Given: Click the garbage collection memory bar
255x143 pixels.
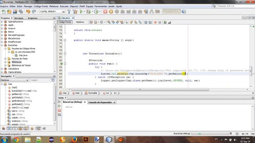Looking at the screenshot, I should coord(172,12).
